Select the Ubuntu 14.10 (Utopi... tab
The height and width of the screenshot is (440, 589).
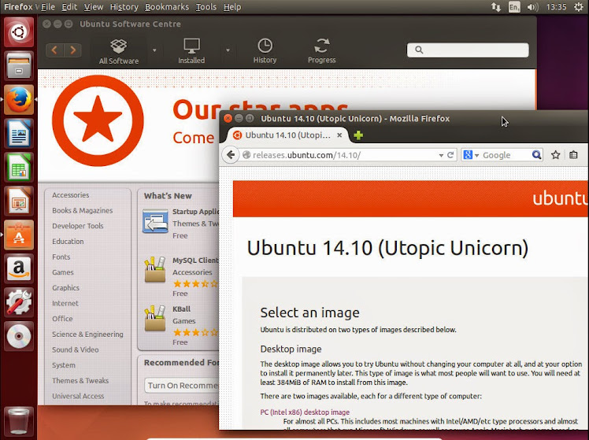(x=287, y=135)
